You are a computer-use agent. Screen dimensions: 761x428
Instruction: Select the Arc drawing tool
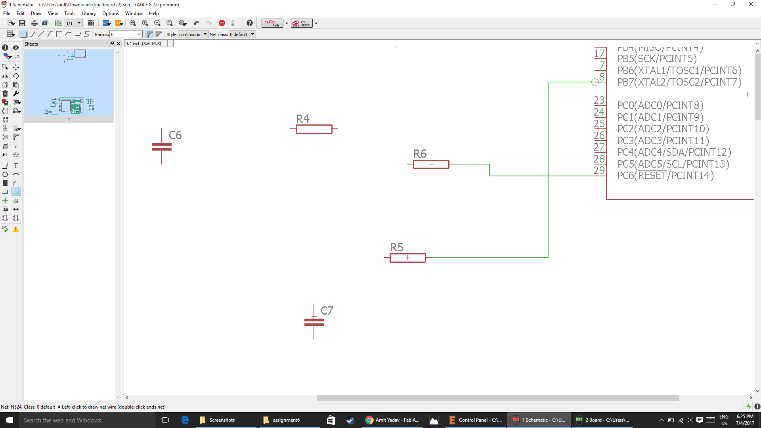(x=16, y=174)
